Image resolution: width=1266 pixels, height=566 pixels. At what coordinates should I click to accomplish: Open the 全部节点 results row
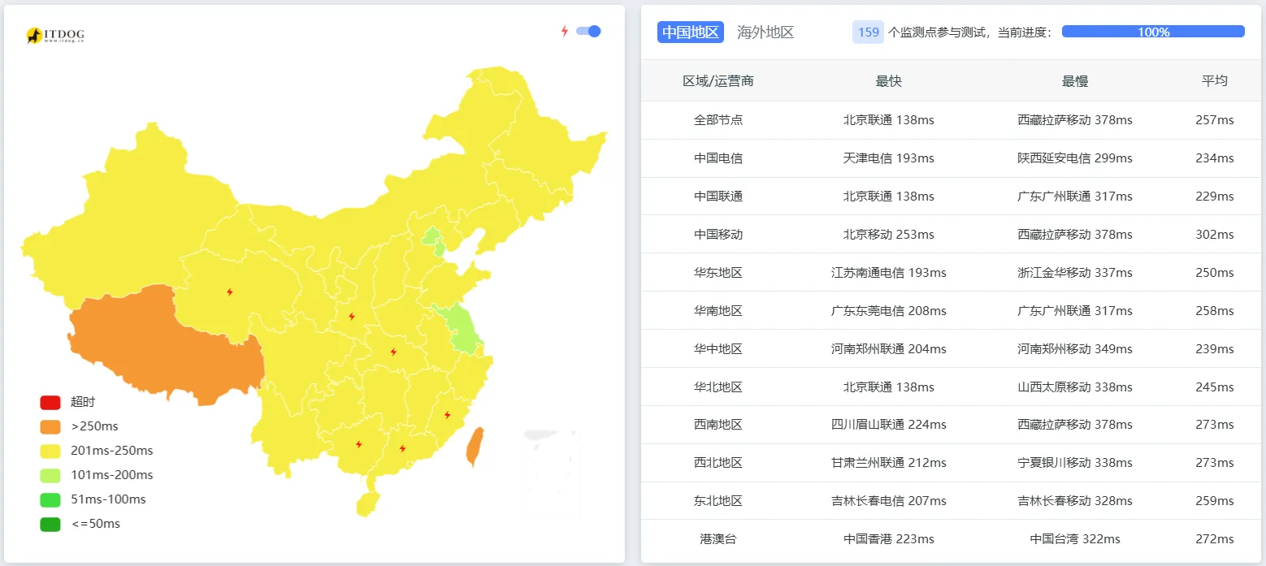pos(718,119)
